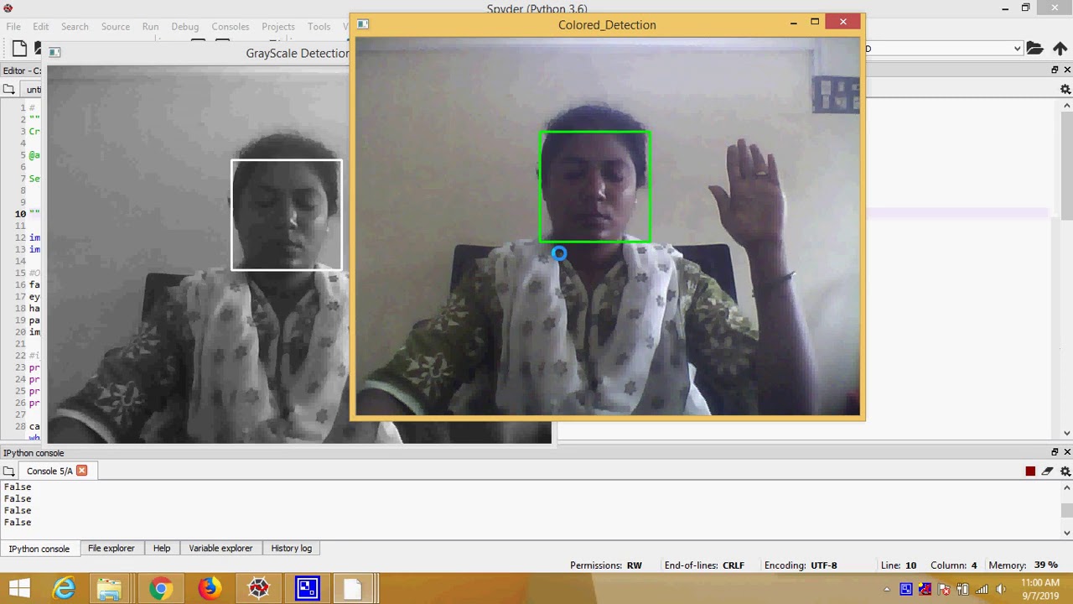Click the network signal tray icon
The image size is (1073, 604).
(x=982, y=590)
